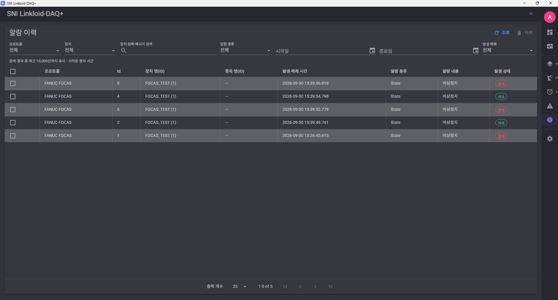This screenshot has width=558, height=300.
Task: Go to previous page of results
Action: click(300, 287)
